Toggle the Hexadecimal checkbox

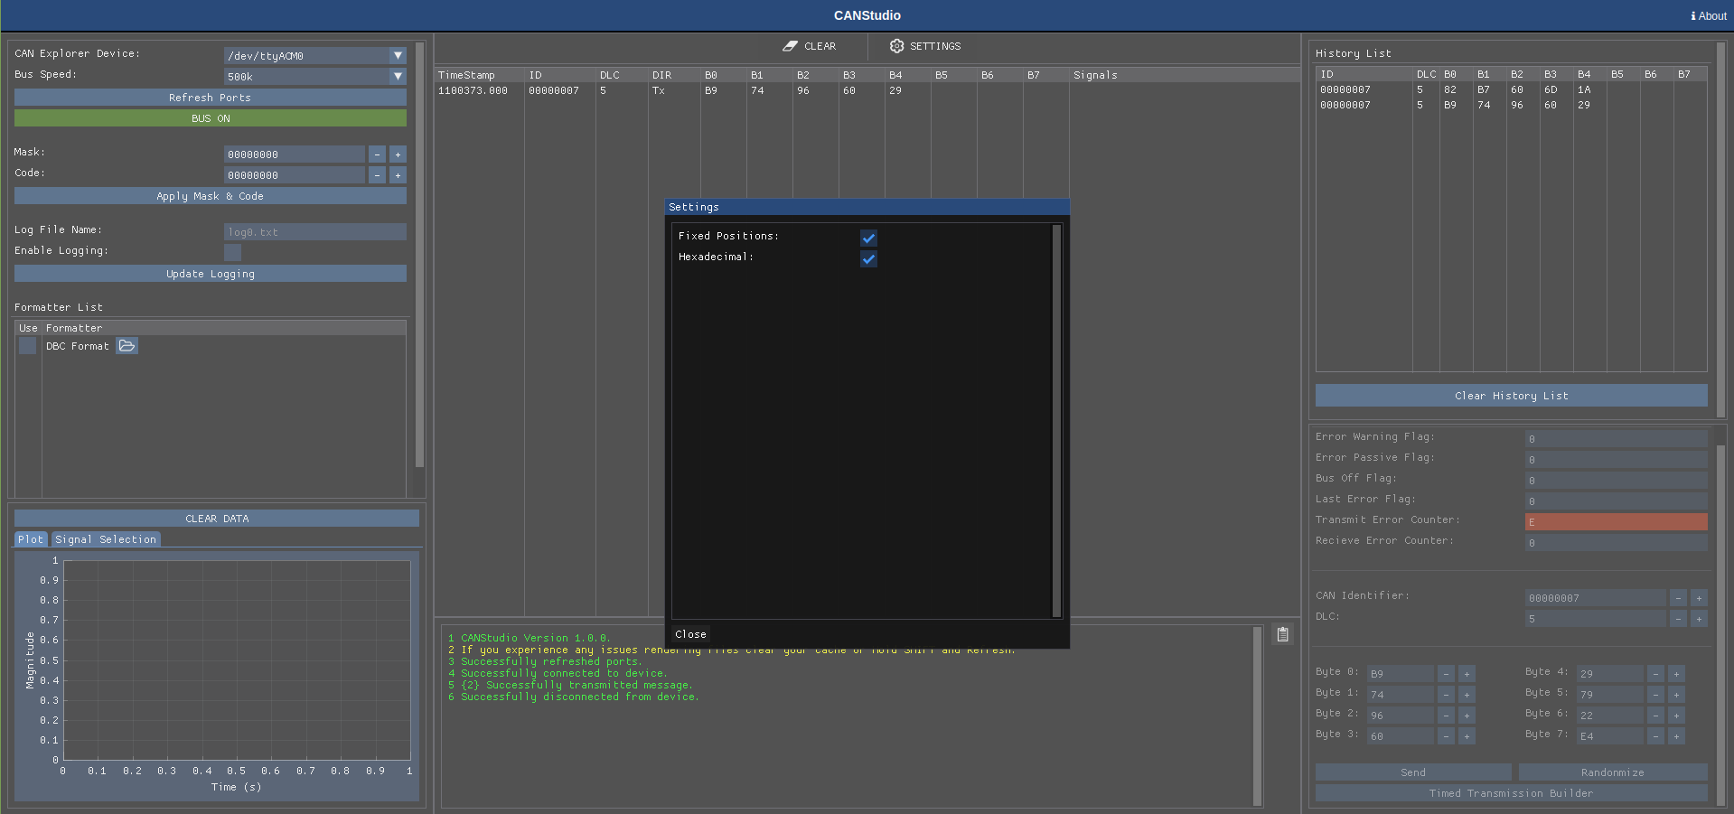868,258
